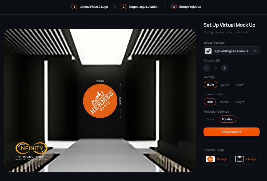Image resolution: width=267 pixels, height=181 pixels.
Task: Click the vertical 13.89 ft height label
Action: [120, 101]
